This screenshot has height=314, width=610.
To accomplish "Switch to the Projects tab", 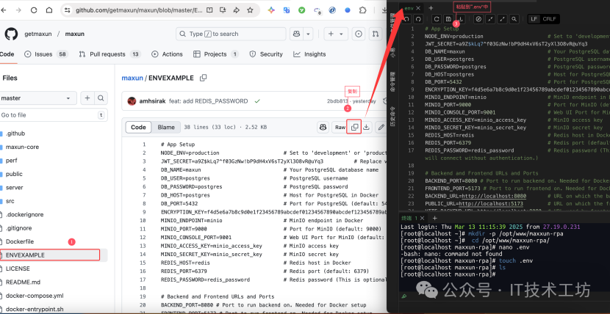I will (x=215, y=54).
